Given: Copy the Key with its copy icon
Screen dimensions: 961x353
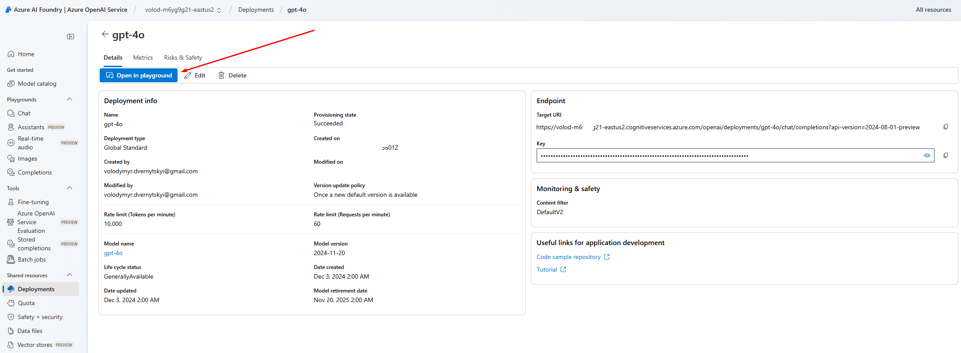Looking at the screenshot, I should tap(946, 155).
